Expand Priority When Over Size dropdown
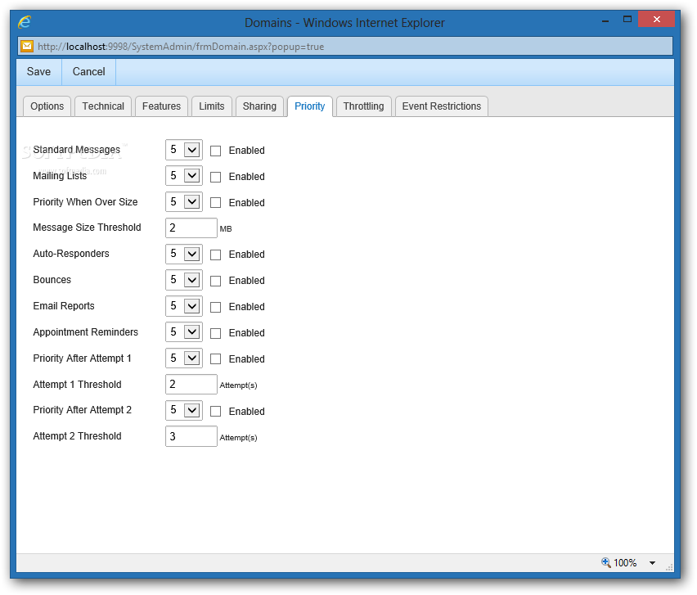697x595 pixels. (x=183, y=202)
